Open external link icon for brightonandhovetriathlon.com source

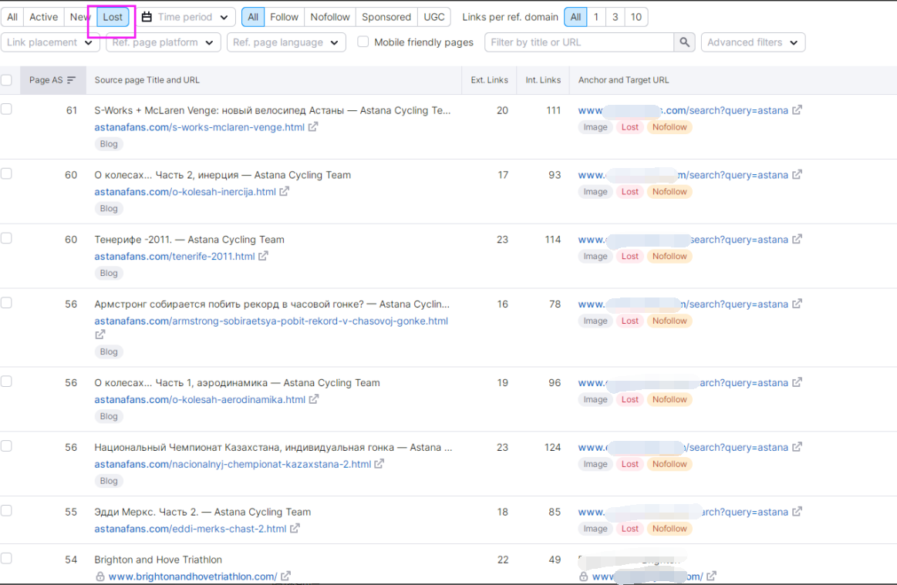click(285, 577)
